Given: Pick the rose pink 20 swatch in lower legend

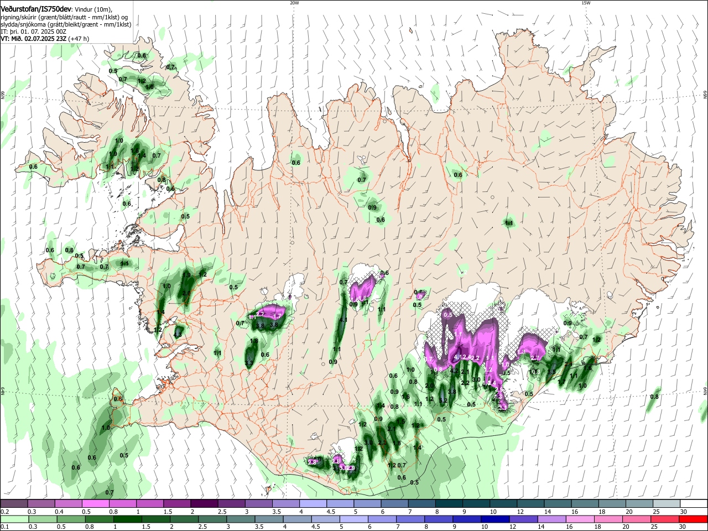Looking at the screenshot, I should (x=637, y=519).
